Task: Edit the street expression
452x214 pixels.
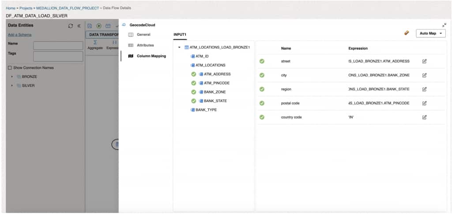Action: [424, 61]
